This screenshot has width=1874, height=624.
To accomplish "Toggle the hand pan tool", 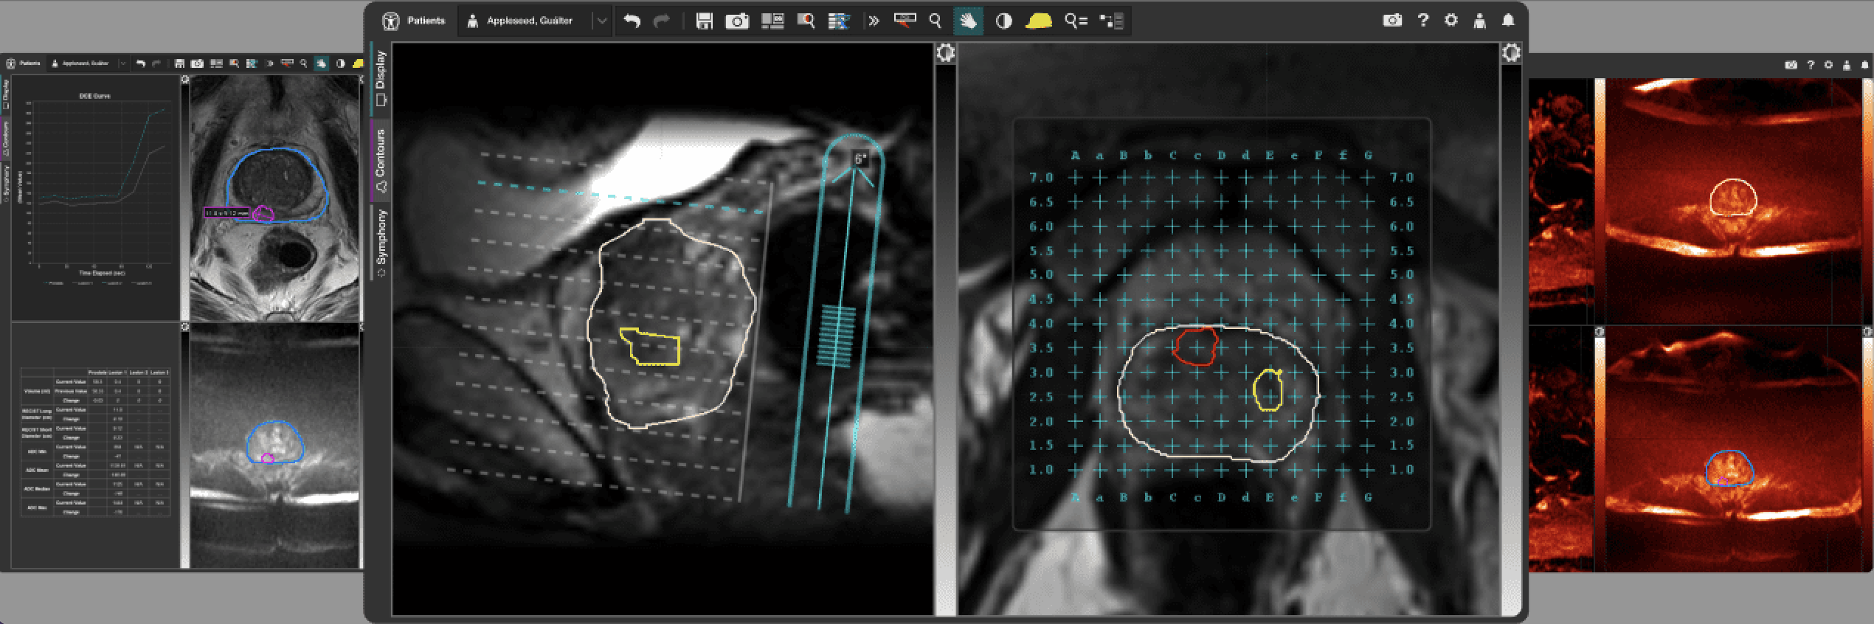I will point(968,21).
